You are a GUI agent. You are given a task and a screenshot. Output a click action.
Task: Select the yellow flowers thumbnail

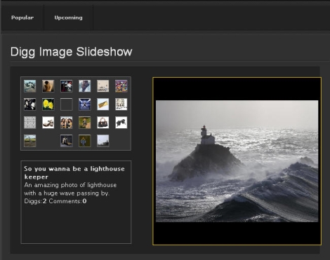pyautogui.click(x=48, y=104)
